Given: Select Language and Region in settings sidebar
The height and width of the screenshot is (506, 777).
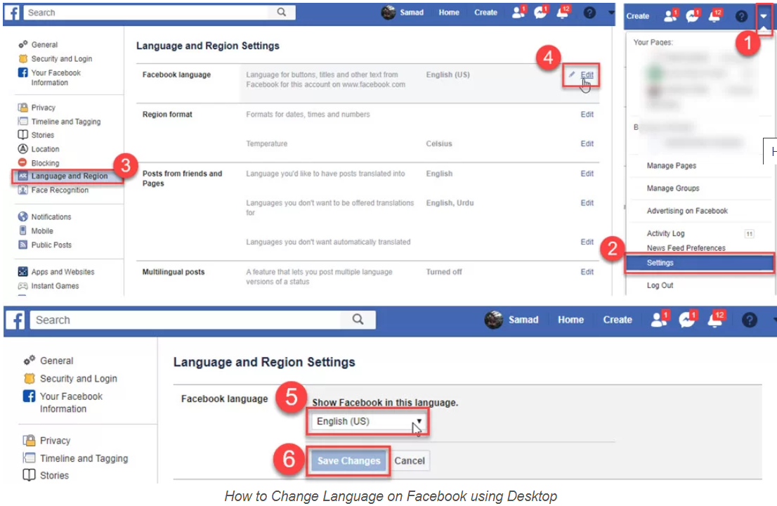Looking at the screenshot, I should tap(68, 176).
